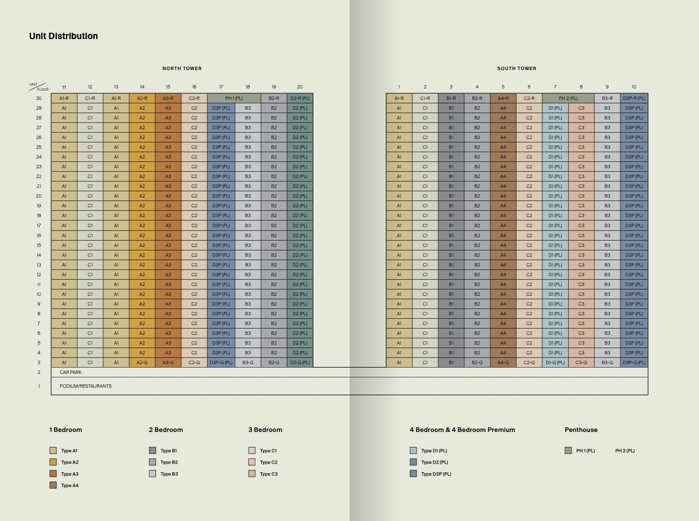Click the B1-R unit on floor 30
Screen dimensions: 699x521
[x=451, y=98]
